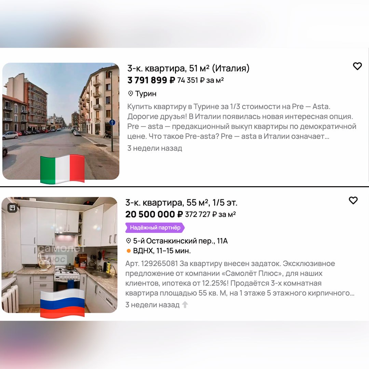The height and width of the screenshot is (369, 369).
Task: Click the price 20 500 000 ₽
Action: click(x=154, y=214)
